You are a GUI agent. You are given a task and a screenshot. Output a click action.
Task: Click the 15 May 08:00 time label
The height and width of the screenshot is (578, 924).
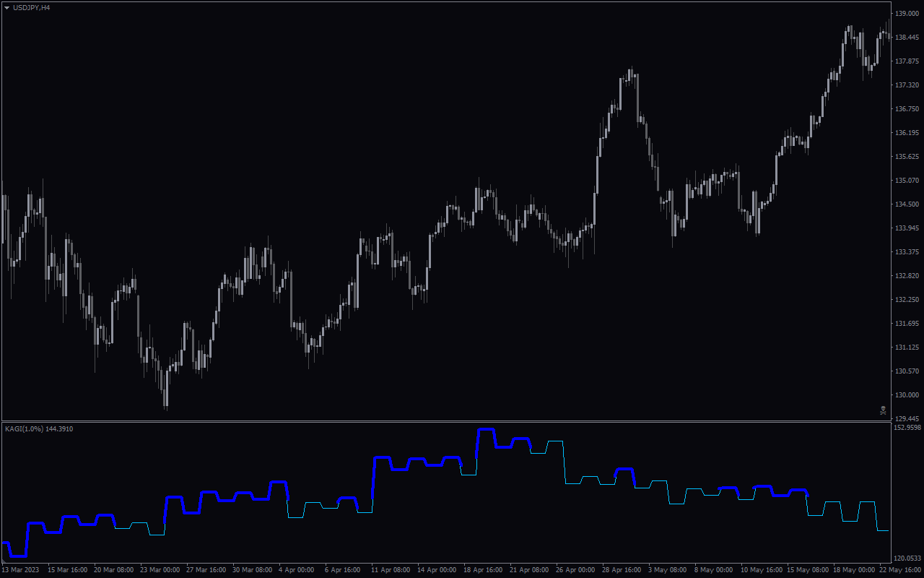click(x=807, y=570)
